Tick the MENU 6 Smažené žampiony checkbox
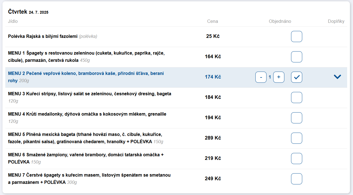Viewport: 353px width, 195px height. (x=296, y=159)
